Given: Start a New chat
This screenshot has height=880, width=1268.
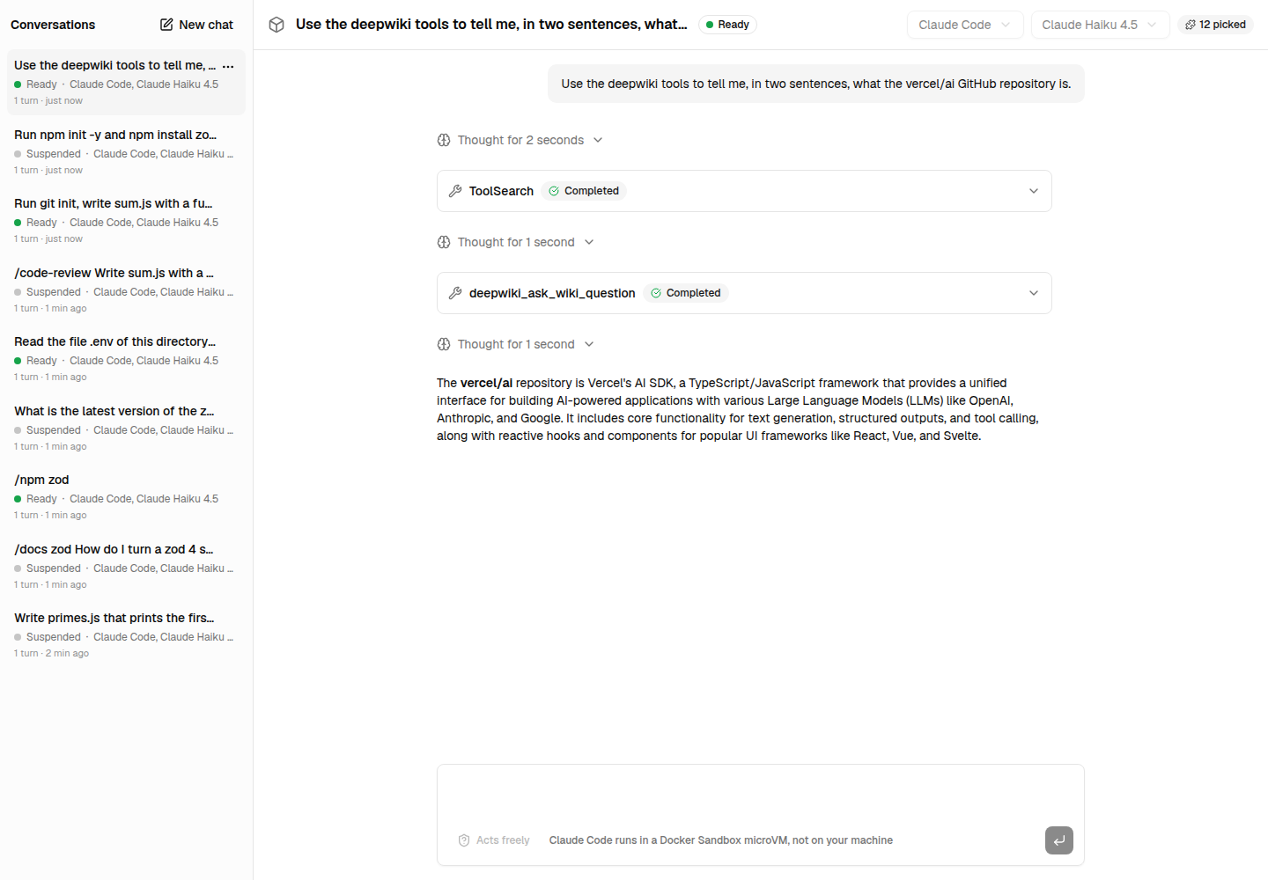Looking at the screenshot, I should tap(196, 25).
